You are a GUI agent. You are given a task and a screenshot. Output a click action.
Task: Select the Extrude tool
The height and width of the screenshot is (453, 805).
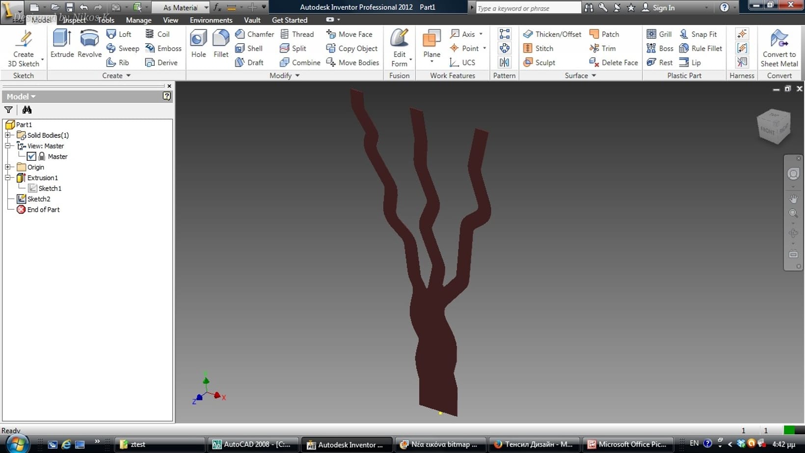pyautogui.click(x=62, y=44)
